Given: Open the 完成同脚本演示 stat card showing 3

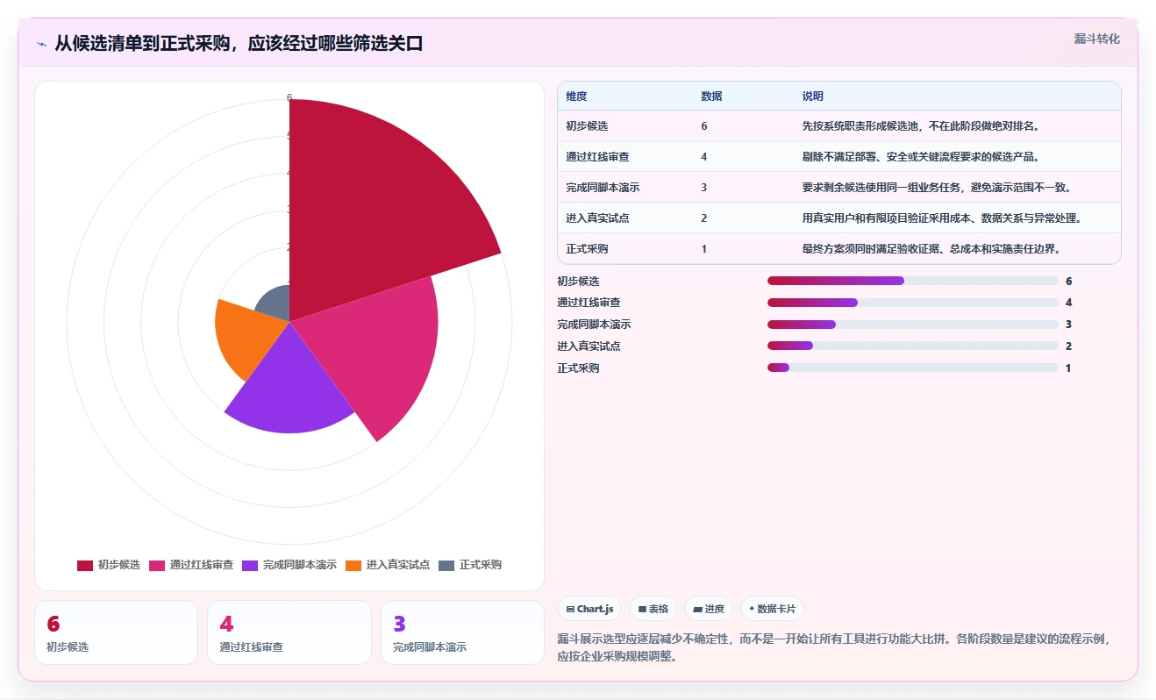Looking at the screenshot, I should click(x=462, y=632).
